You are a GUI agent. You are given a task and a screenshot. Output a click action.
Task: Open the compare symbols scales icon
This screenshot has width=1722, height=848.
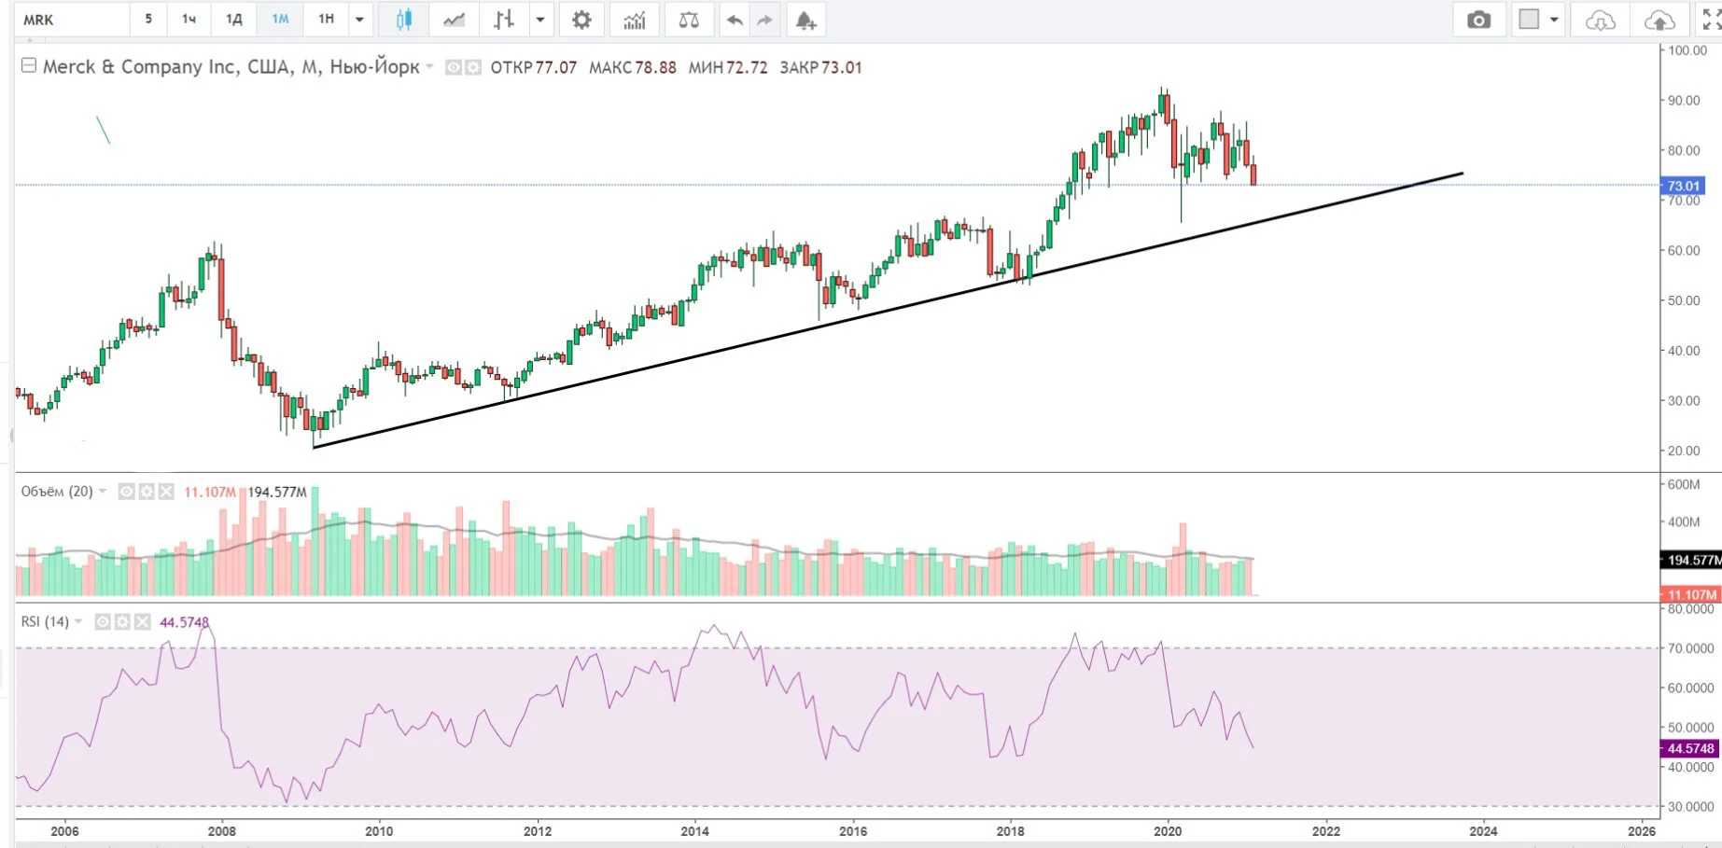(x=689, y=20)
